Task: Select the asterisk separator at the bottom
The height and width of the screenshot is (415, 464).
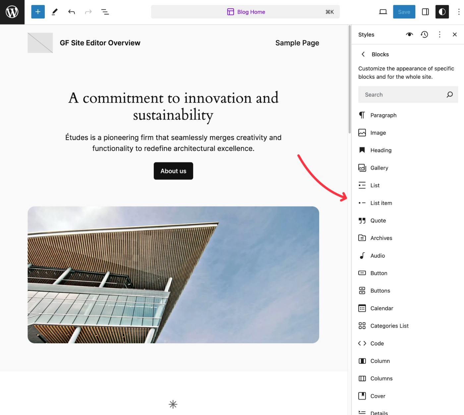Action: [173, 404]
